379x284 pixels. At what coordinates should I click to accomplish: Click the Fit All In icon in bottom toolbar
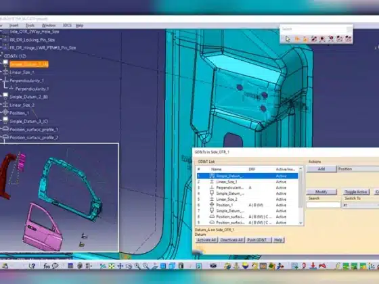click(112, 266)
